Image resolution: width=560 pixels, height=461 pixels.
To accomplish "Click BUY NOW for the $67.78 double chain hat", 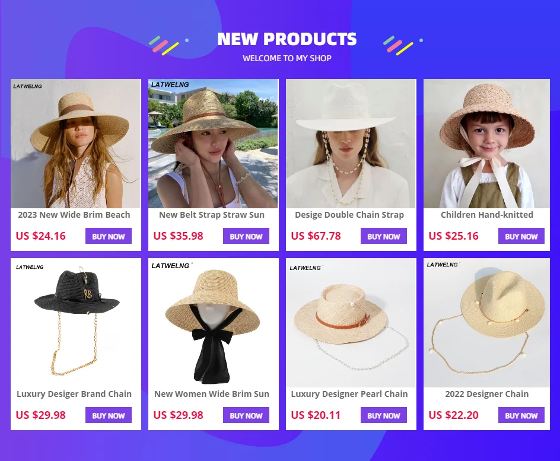I will point(384,236).
